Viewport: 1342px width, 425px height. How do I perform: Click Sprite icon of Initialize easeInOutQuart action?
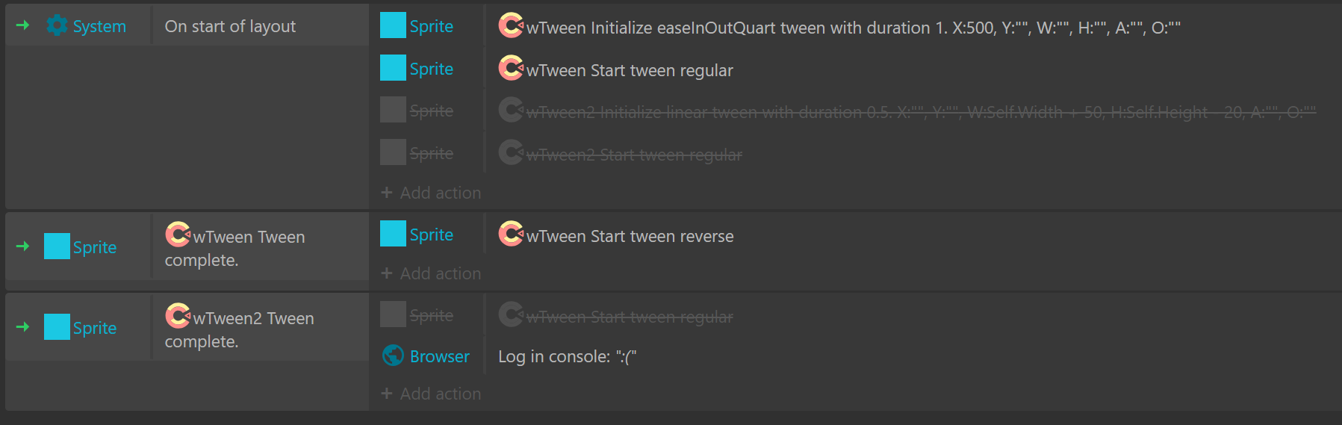pyautogui.click(x=393, y=25)
